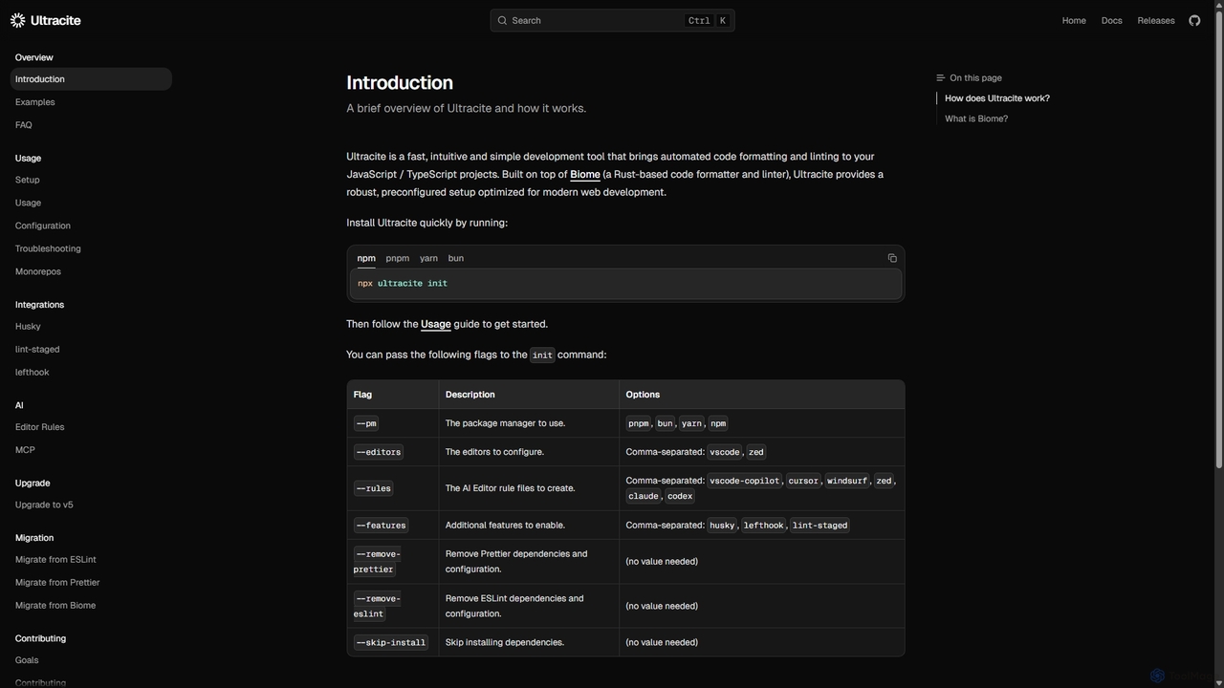The height and width of the screenshot is (688, 1224).
Task: Click the On this page list icon
Action: pyautogui.click(x=940, y=78)
